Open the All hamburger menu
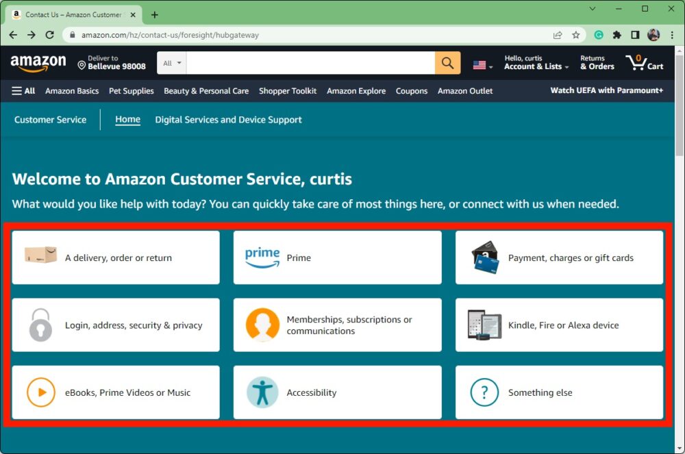The image size is (685, 454). coord(23,90)
